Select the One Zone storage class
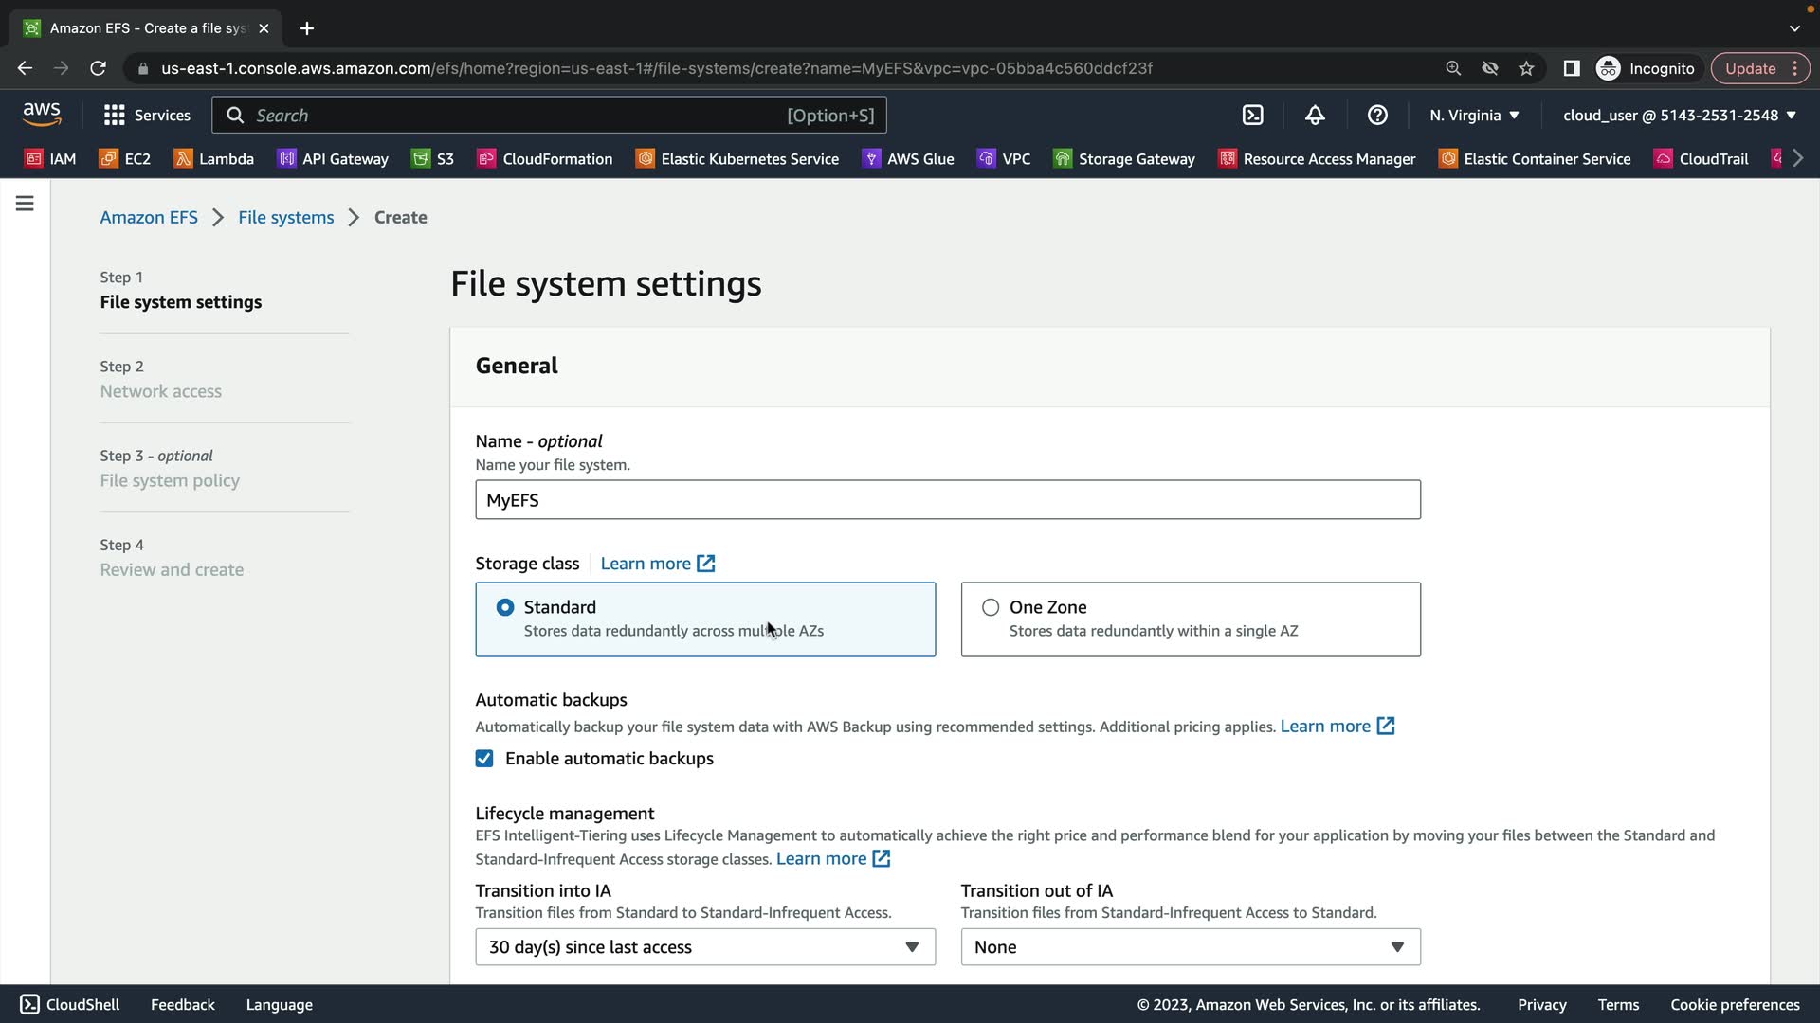The image size is (1820, 1023). click(991, 607)
